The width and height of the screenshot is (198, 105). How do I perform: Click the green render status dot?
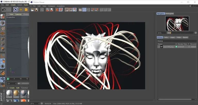(176, 47)
